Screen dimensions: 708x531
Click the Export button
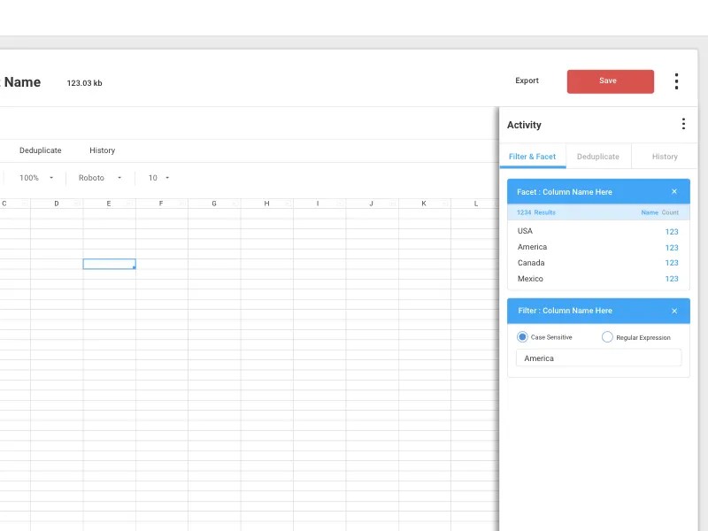(x=527, y=81)
